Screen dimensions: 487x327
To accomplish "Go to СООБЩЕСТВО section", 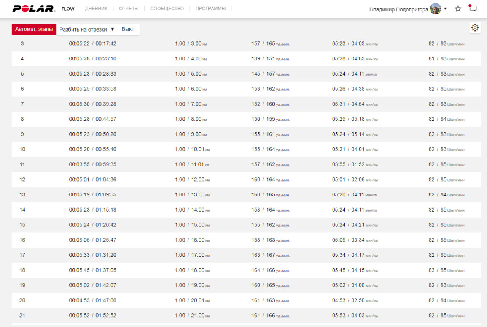I will [167, 9].
